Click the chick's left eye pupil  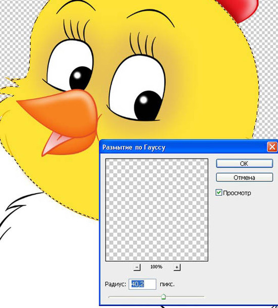80,78
